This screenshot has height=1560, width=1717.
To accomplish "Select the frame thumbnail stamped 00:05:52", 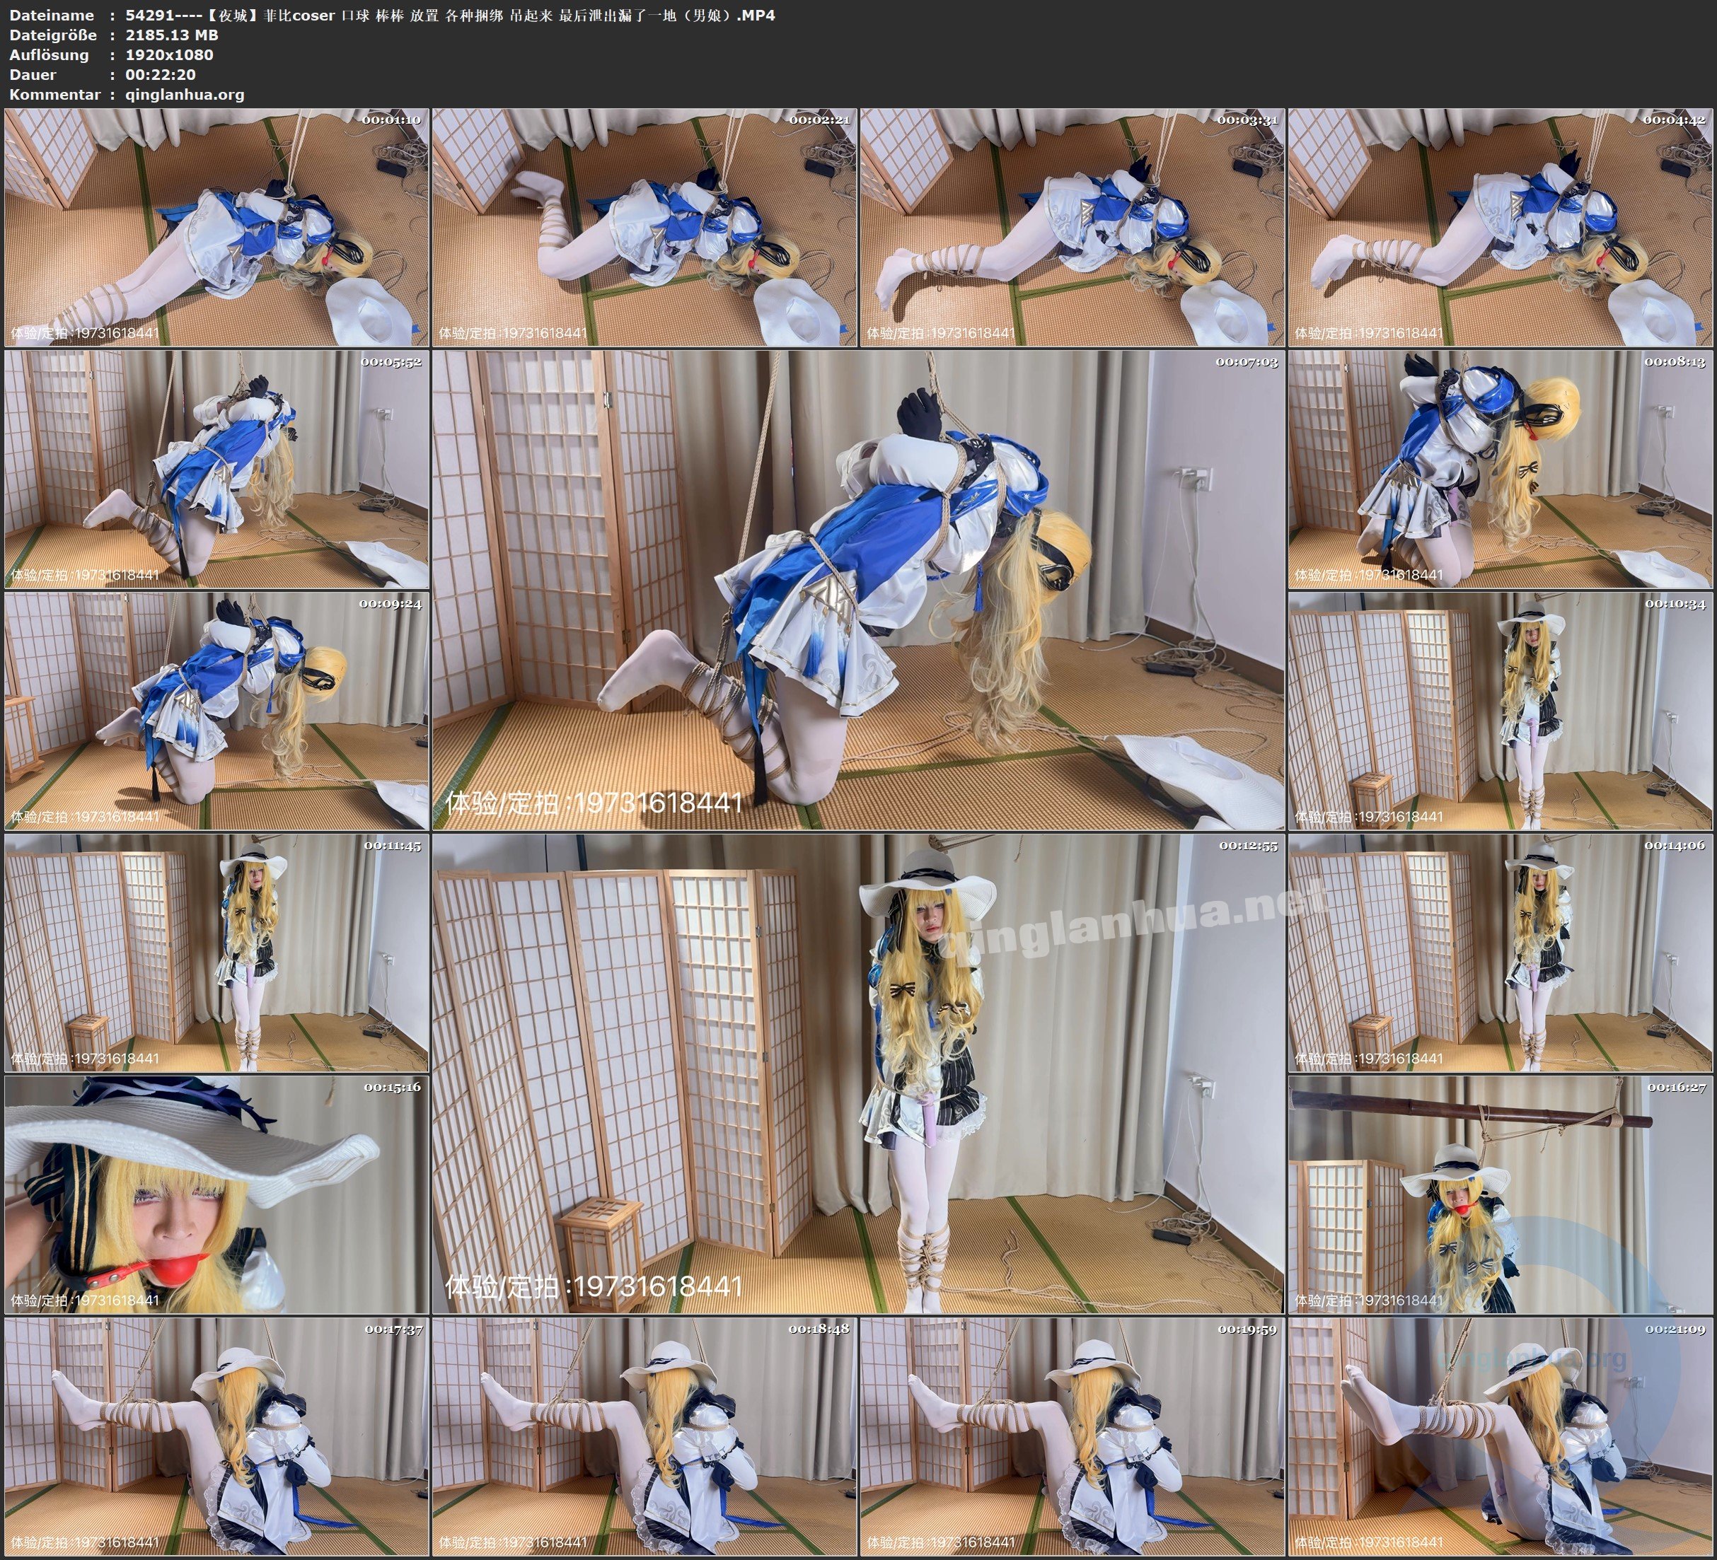I will pyautogui.click(x=216, y=469).
